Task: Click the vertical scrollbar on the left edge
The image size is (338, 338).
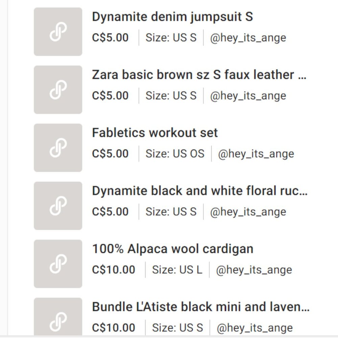Action: [7, 169]
